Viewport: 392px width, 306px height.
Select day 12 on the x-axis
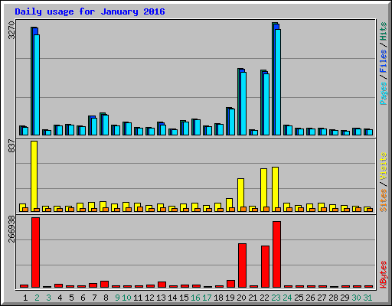(149, 298)
